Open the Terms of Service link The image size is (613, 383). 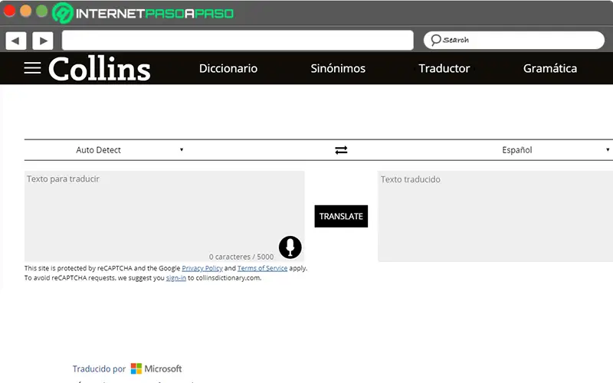point(262,268)
